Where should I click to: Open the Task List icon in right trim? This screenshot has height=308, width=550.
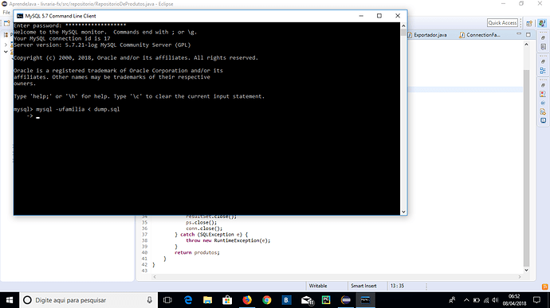tap(543, 47)
